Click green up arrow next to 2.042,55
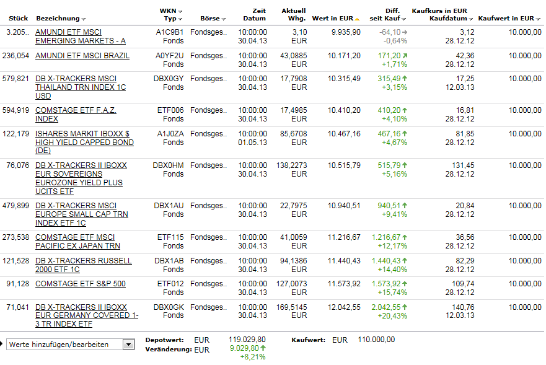Viewport: 546px width, 365px height. [405, 307]
